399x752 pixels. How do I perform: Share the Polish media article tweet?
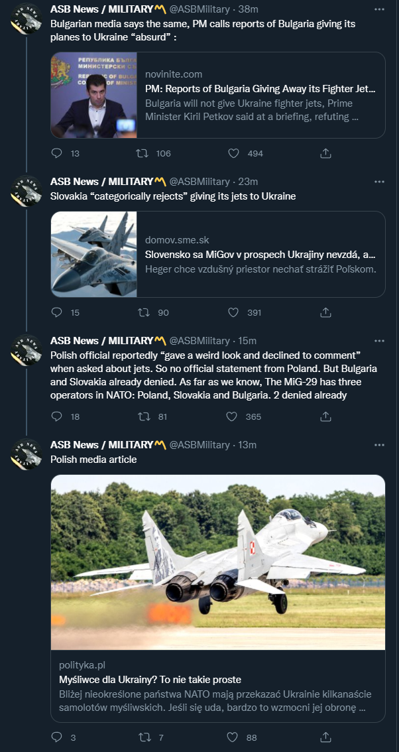[325, 737]
